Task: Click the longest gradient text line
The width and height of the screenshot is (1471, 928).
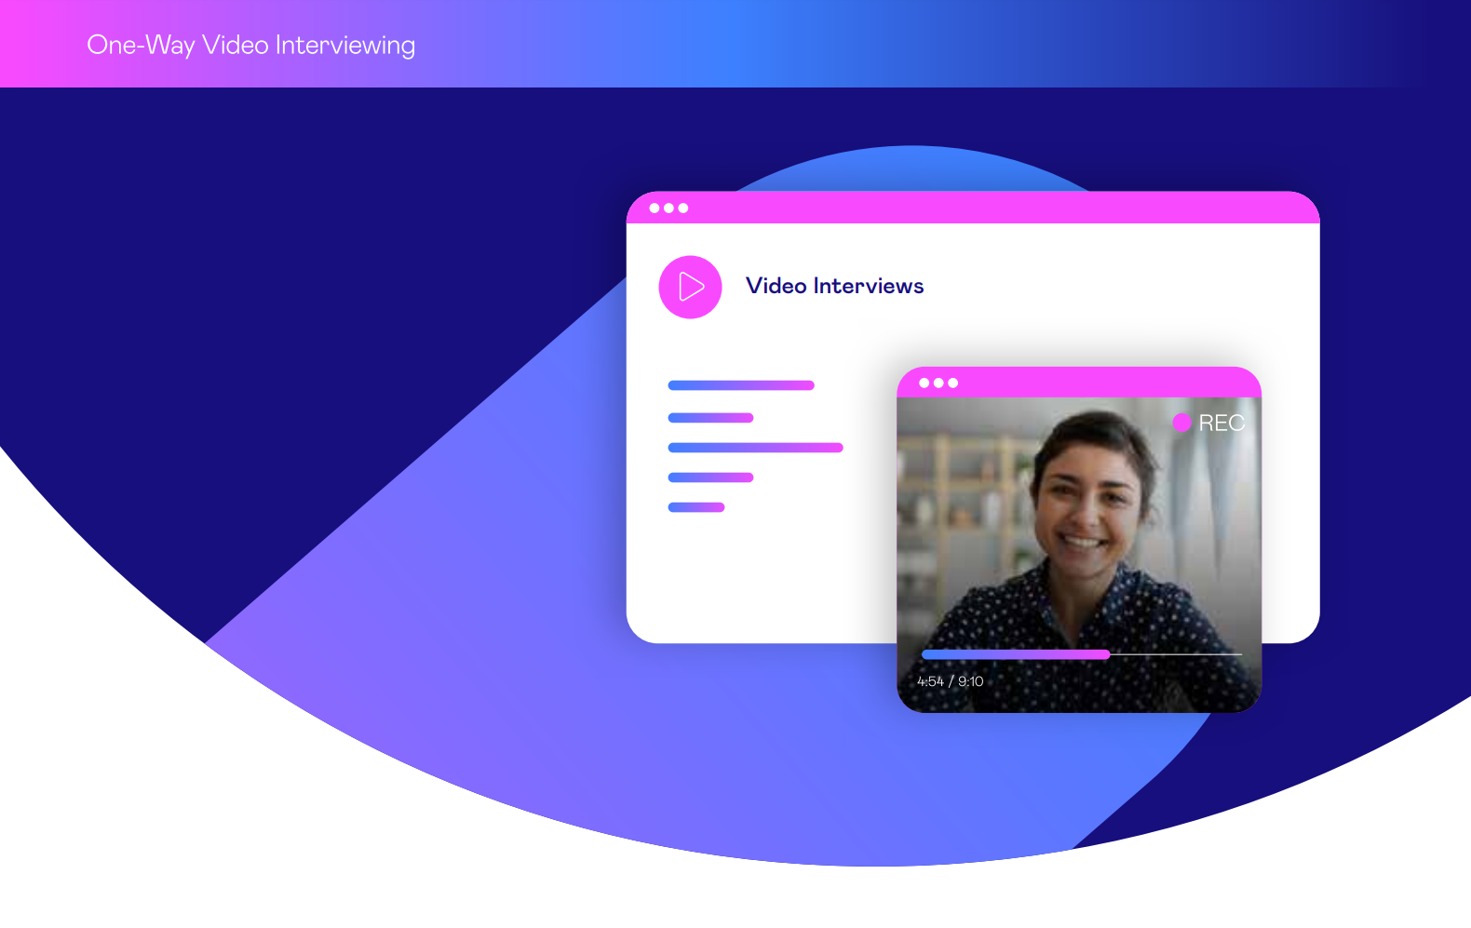Action: 755,448
